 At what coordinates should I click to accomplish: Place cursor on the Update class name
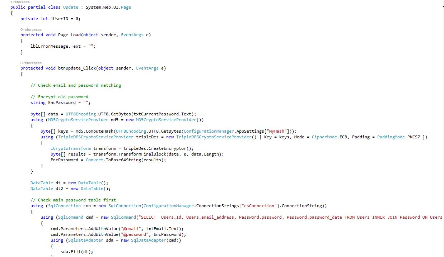[70, 7]
